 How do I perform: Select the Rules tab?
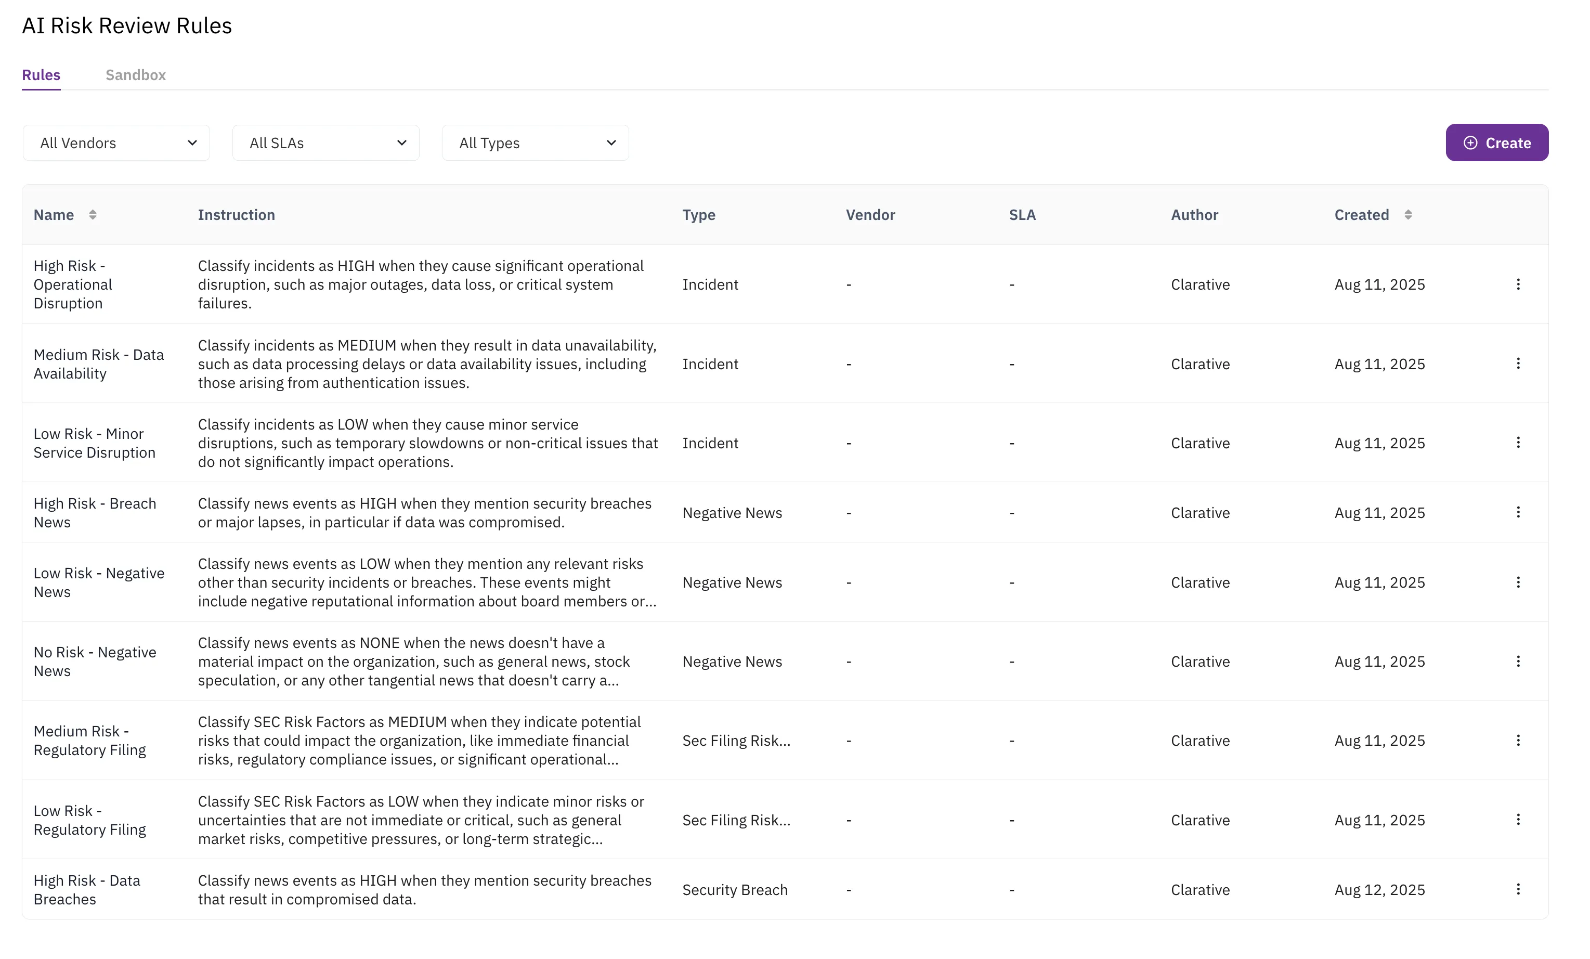click(x=41, y=75)
